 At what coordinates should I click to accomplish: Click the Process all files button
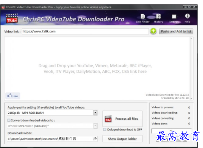click(x=122, y=119)
